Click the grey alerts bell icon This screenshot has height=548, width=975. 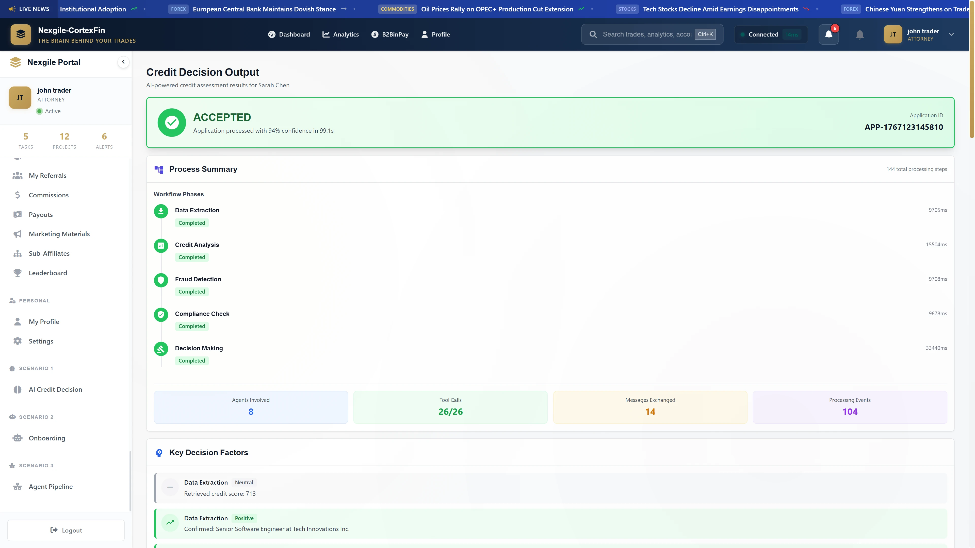859,35
